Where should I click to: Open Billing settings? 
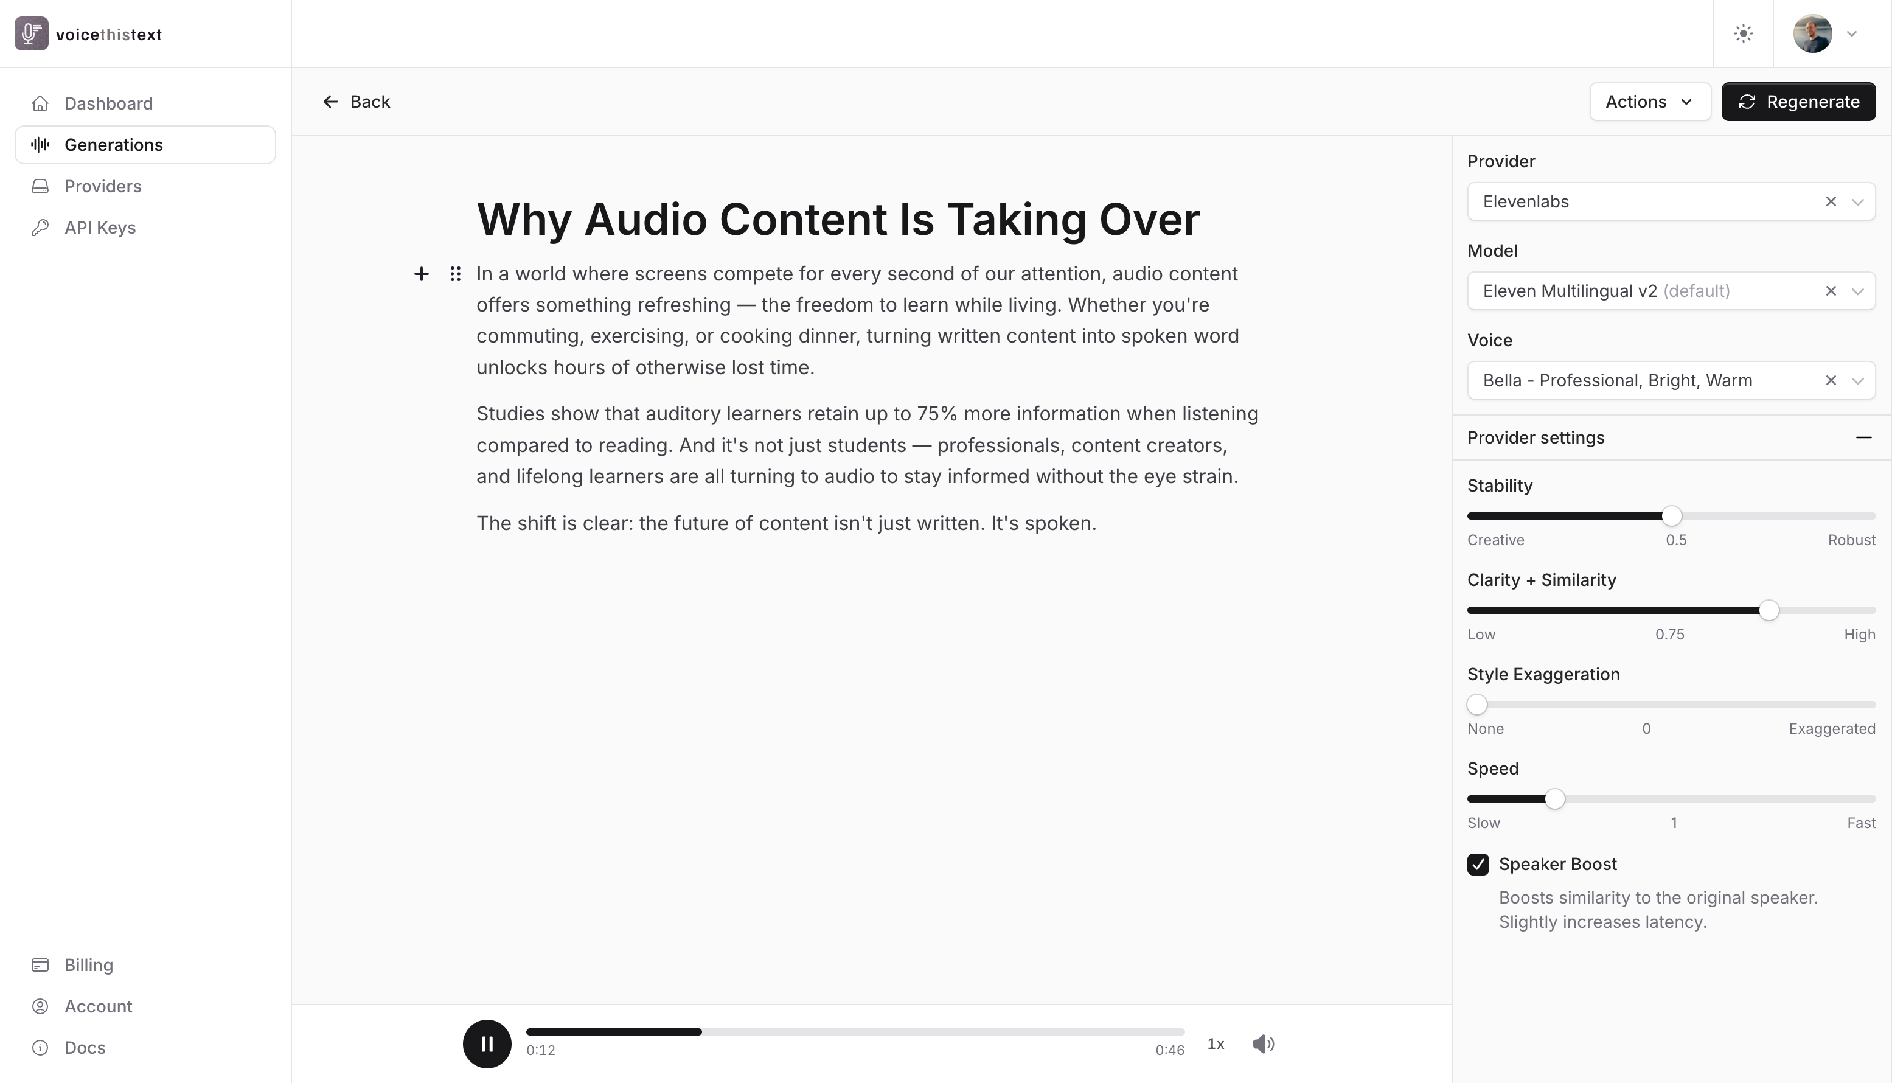click(x=89, y=965)
